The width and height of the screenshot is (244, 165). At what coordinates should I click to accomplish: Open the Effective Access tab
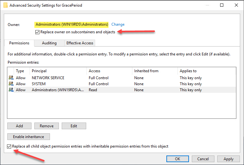tap(80, 43)
